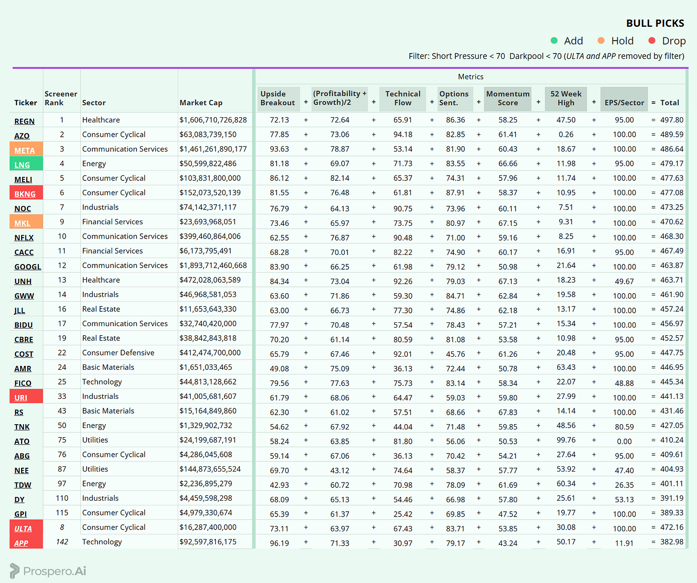The width and height of the screenshot is (697, 583).
Task: Open the GPI ticker link
Action: coord(21,514)
